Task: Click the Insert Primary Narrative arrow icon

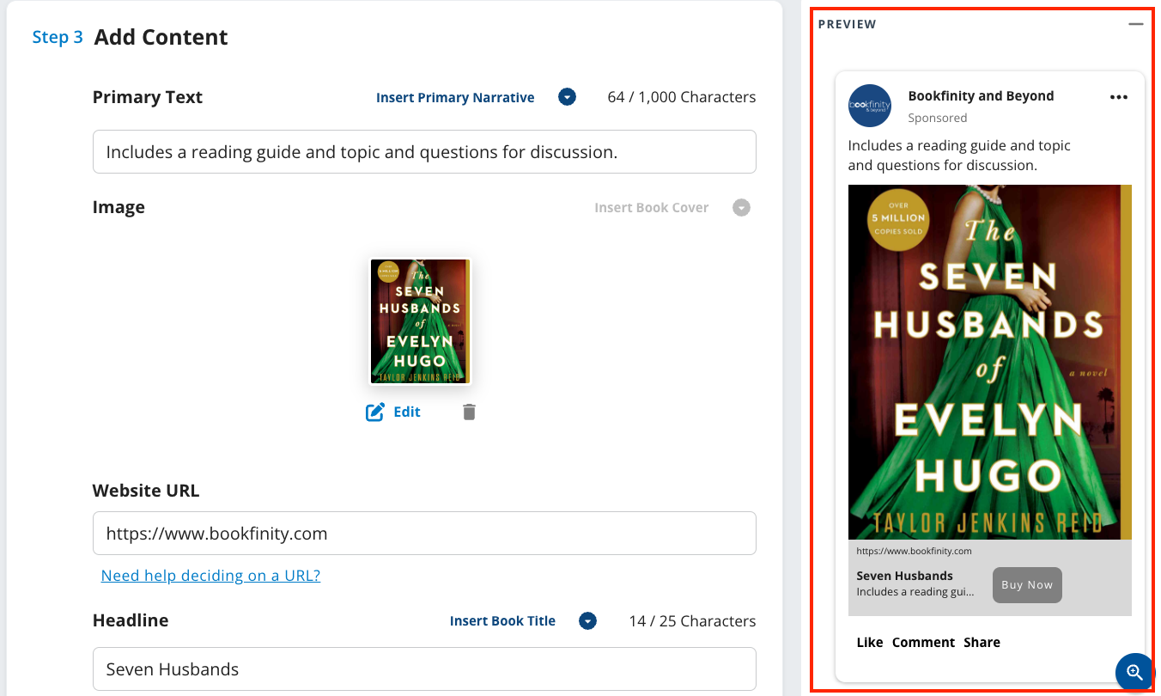Action: pos(567,97)
